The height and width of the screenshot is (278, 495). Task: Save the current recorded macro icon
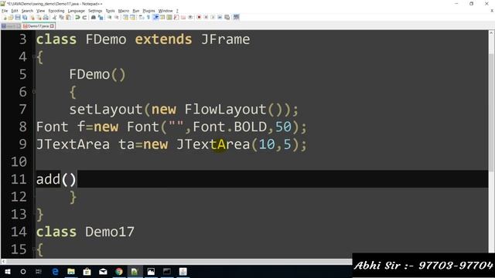(x=227, y=17)
